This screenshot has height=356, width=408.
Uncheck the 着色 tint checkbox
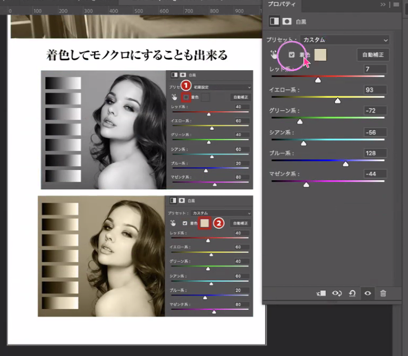point(292,55)
